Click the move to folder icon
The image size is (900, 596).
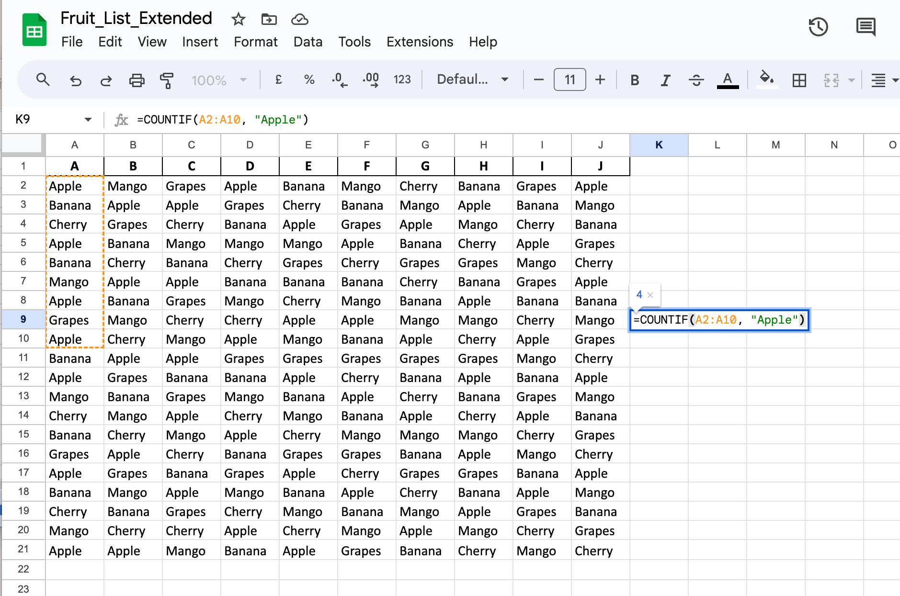(269, 19)
